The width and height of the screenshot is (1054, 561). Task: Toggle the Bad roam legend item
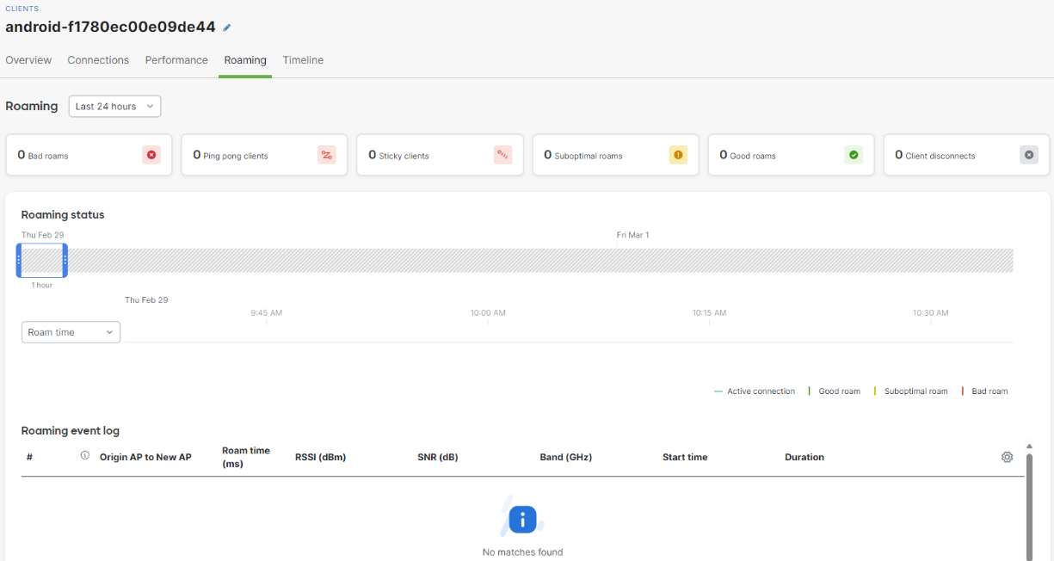(988, 391)
